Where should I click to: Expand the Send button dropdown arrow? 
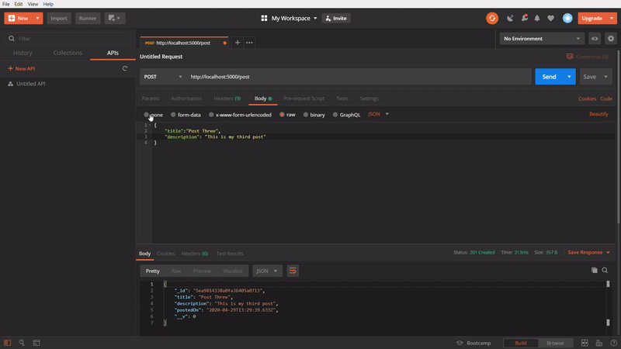tap(569, 77)
